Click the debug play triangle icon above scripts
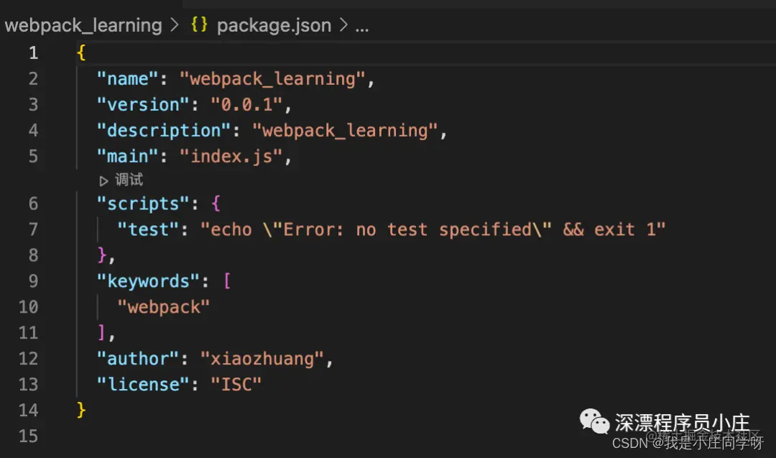The width and height of the screenshot is (776, 458). point(103,180)
